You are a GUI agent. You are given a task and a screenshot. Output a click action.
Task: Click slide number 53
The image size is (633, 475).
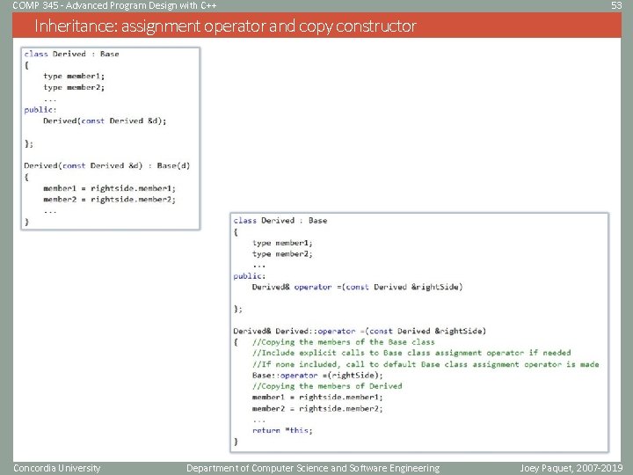point(616,5)
